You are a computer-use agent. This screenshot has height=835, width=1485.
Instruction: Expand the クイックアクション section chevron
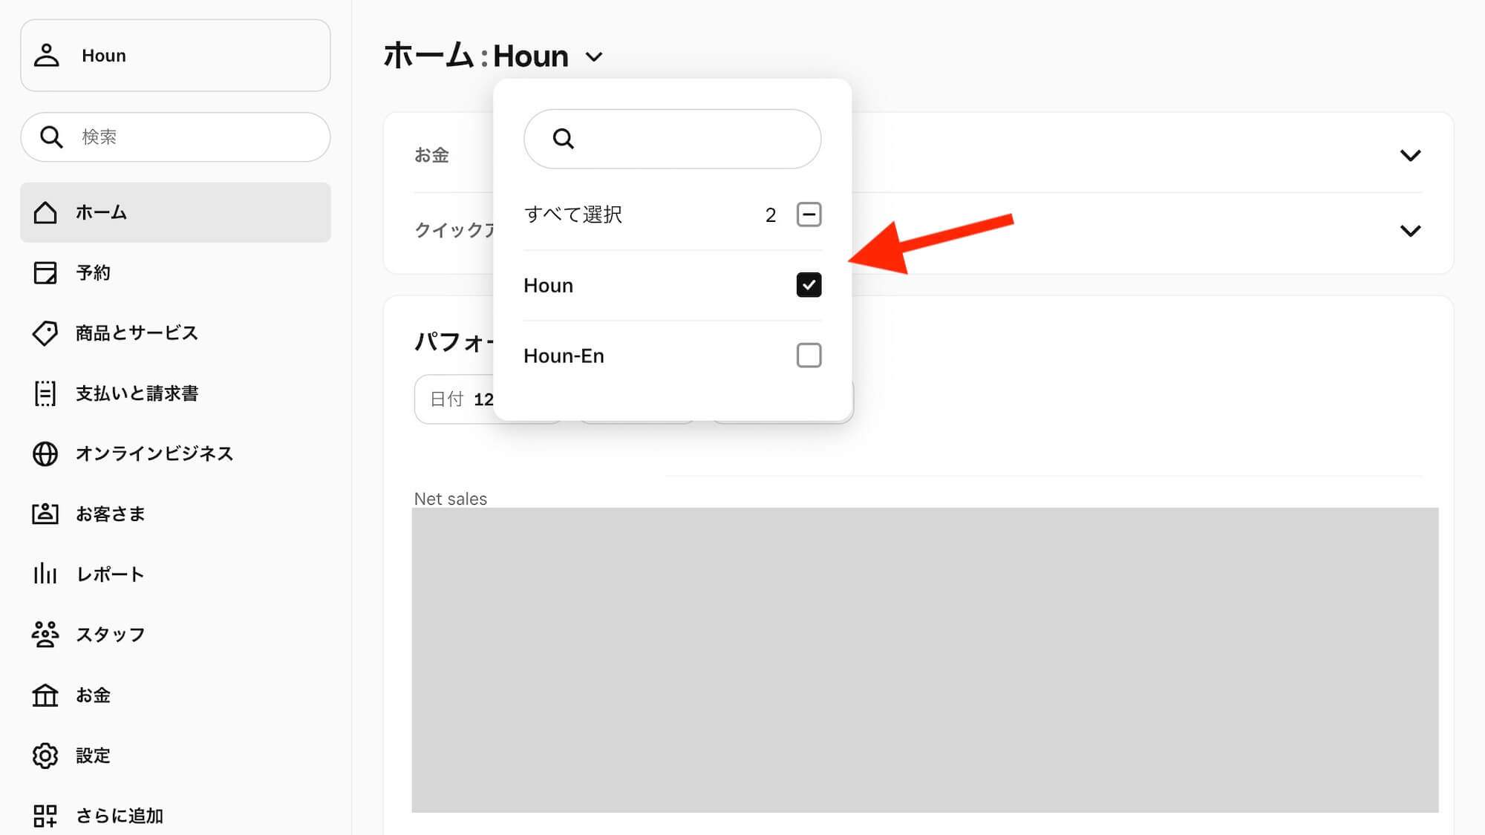tap(1410, 230)
